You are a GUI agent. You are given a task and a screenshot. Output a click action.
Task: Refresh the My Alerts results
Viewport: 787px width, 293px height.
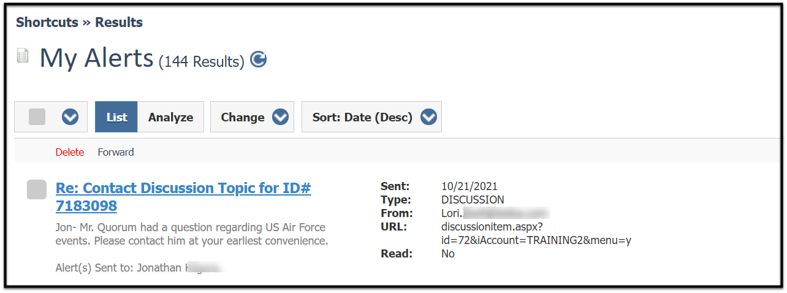pyautogui.click(x=259, y=59)
